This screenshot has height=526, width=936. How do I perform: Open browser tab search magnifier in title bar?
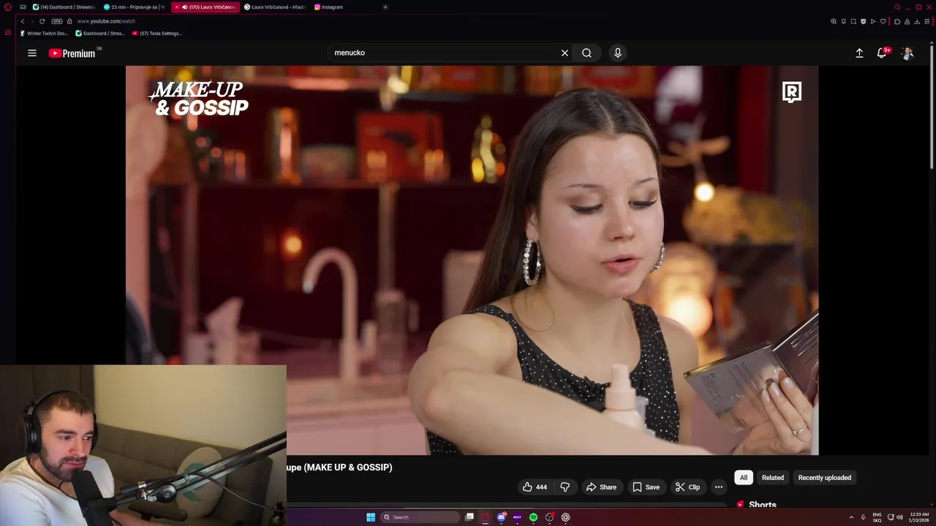pyautogui.click(x=897, y=7)
